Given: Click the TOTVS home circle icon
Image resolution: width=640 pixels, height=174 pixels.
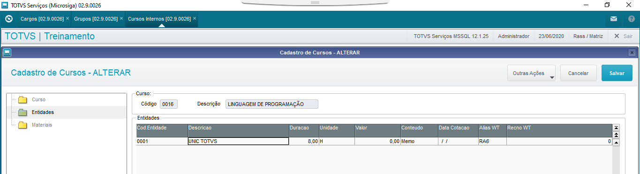Looking at the screenshot, I should click(8, 19).
